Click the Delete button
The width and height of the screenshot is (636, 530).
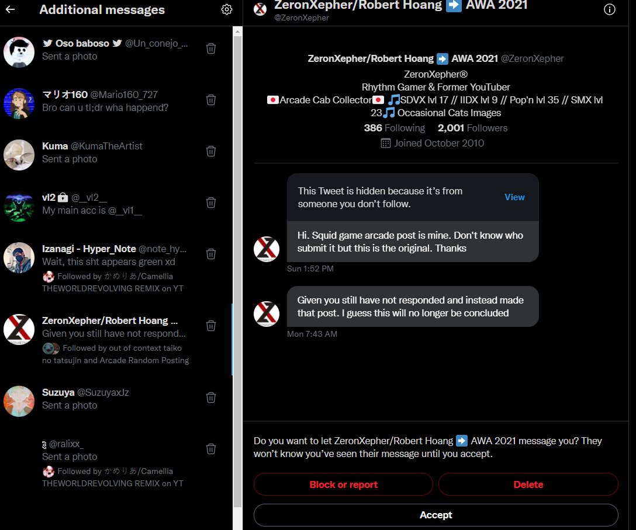[x=528, y=484]
